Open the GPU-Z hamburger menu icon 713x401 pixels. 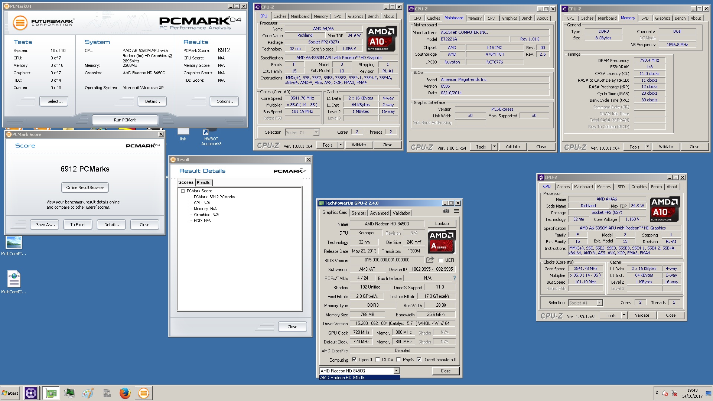pyautogui.click(x=456, y=211)
